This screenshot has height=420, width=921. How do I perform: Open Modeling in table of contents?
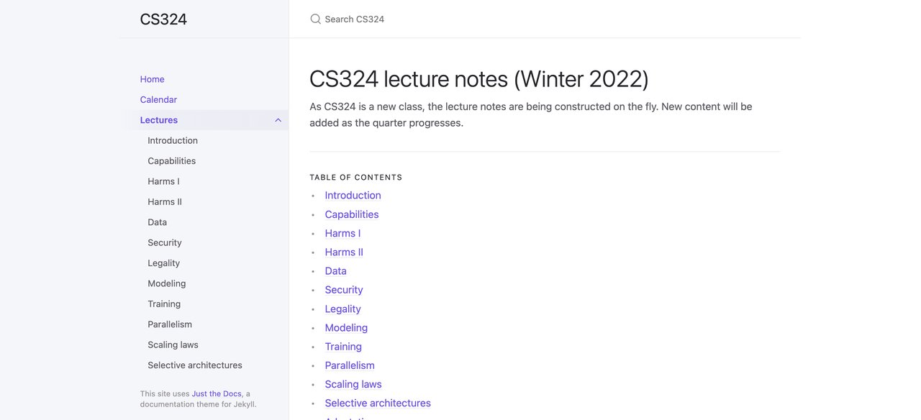point(346,327)
